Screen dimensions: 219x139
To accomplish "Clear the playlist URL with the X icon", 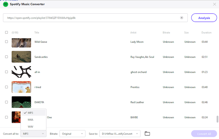I will 181,18.
